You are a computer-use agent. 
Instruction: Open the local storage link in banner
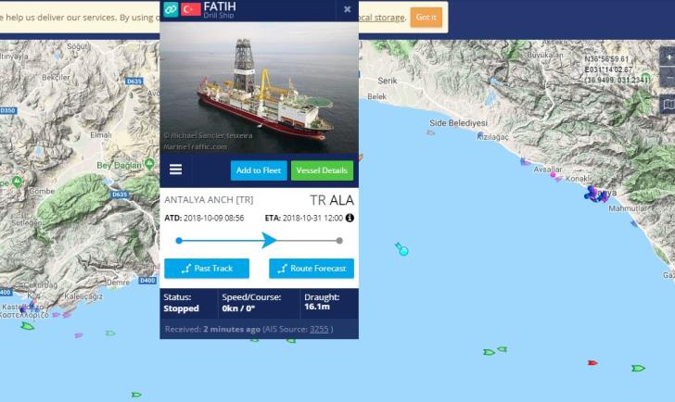click(381, 18)
